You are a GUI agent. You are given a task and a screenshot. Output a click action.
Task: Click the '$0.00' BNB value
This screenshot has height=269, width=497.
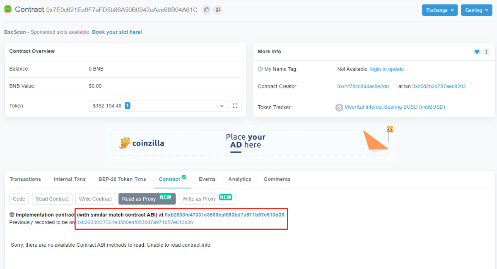[95, 86]
